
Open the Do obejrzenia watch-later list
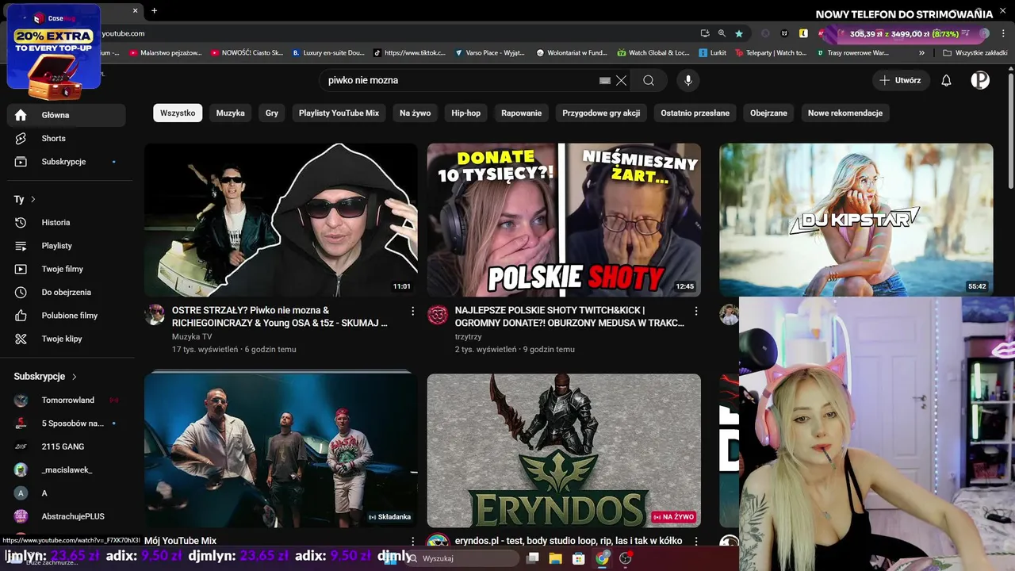click(x=67, y=292)
